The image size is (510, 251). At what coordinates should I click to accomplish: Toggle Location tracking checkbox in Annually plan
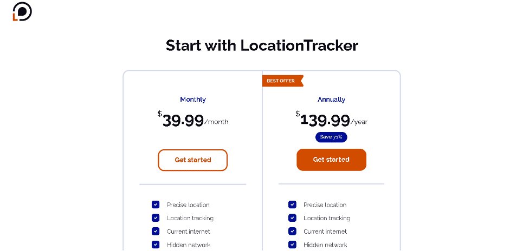click(x=292, y=218)
